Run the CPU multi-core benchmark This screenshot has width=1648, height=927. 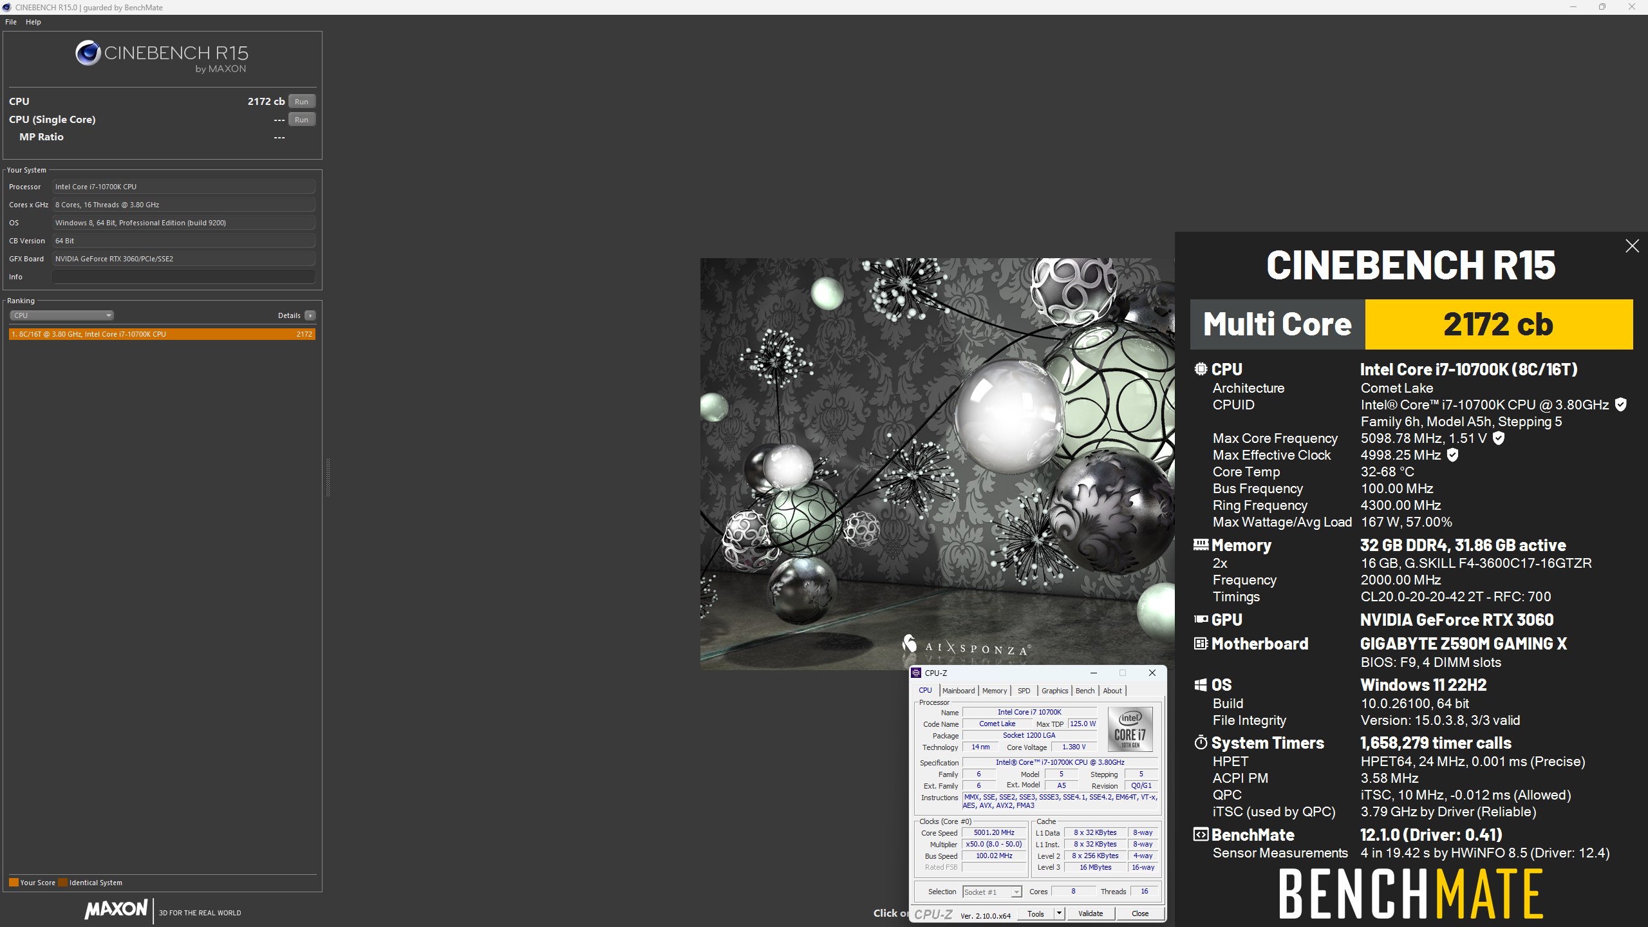click(x=301, y=101)
